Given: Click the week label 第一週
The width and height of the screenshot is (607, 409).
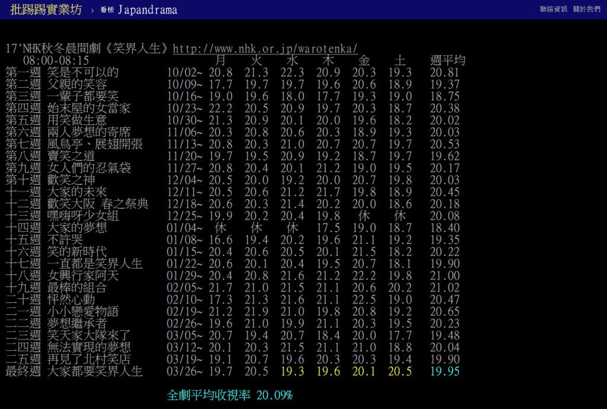Looking at the screenshot, I should click(23, 72).
